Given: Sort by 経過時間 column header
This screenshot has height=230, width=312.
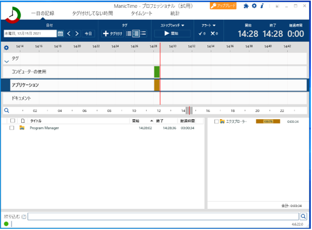Looking at the screenshot, I should click(187, 121).
